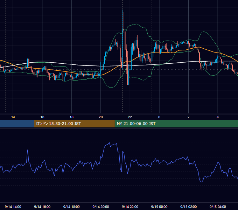
Task: Click the '14' hour label on chart axis
Action: [x=13, y=117]
